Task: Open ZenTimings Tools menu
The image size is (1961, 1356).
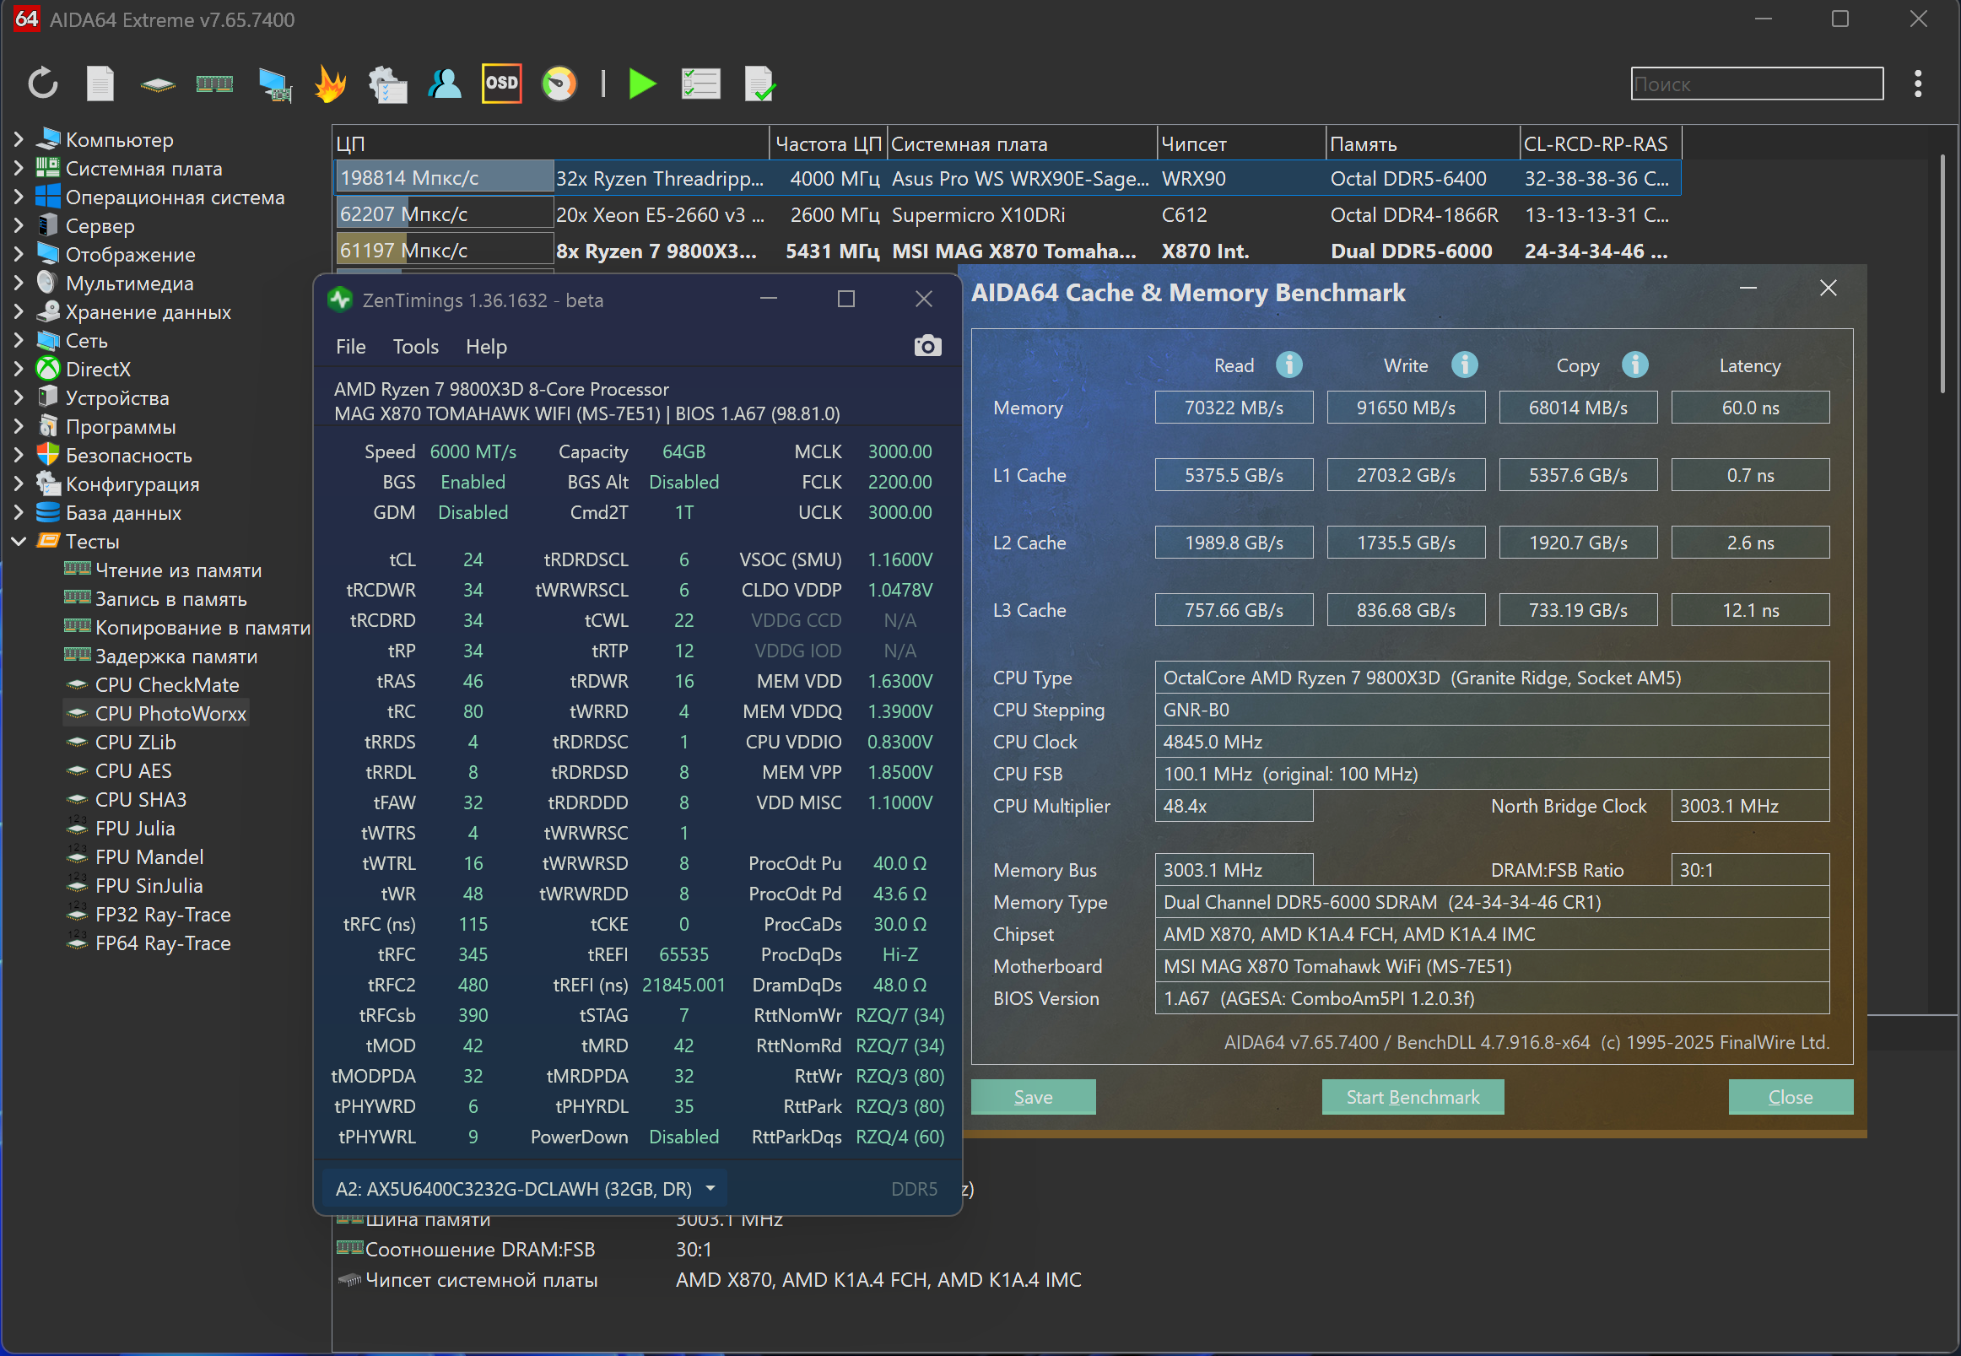Action: (x=415, y=347)
